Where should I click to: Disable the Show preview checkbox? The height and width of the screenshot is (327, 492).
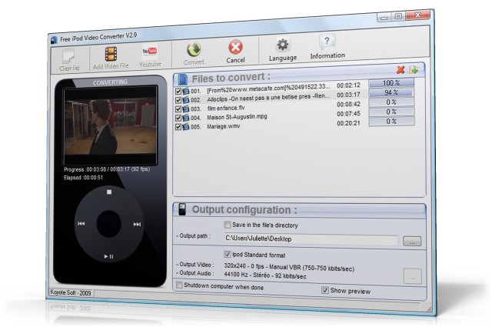click(x=325, y=290)
